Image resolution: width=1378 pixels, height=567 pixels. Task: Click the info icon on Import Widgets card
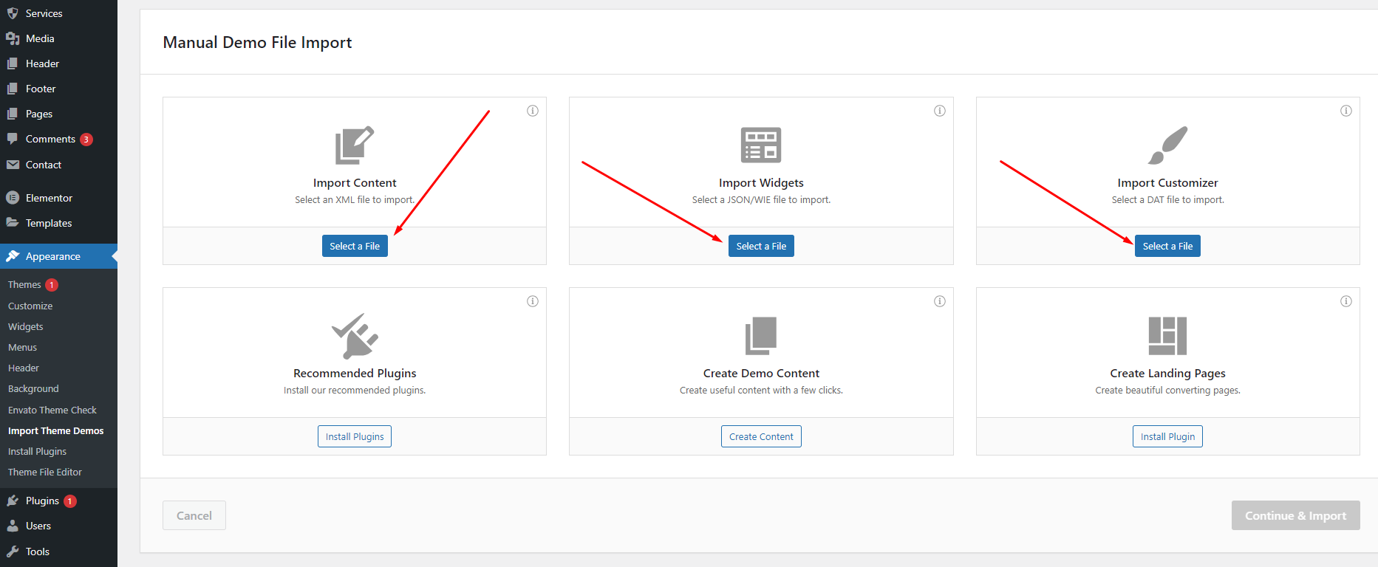pyautogui.click(x=939, y=111)
